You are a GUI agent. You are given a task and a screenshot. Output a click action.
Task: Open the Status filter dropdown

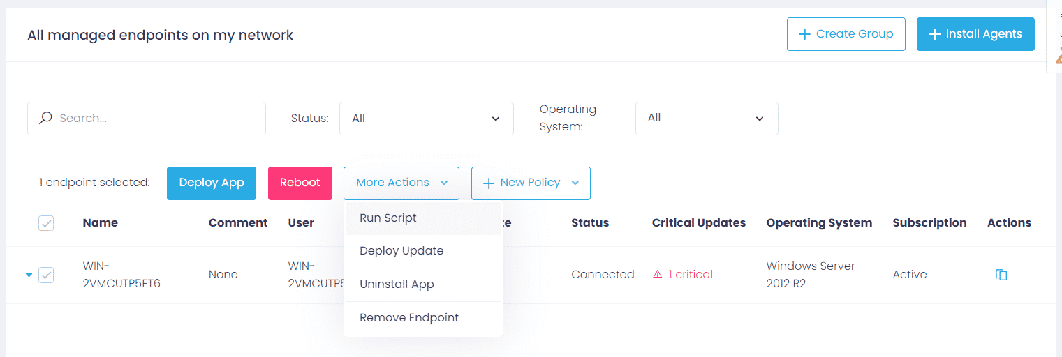(426, 119)
